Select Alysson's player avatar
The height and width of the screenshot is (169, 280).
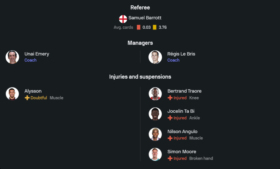click(x=12, y=94)
